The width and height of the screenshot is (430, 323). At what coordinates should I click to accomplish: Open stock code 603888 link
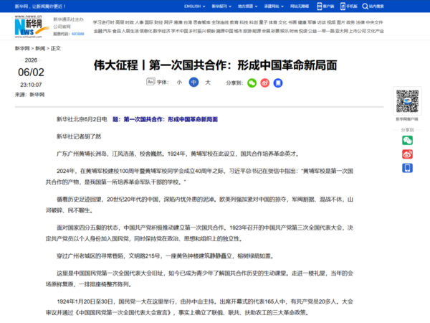pos(78,34)
